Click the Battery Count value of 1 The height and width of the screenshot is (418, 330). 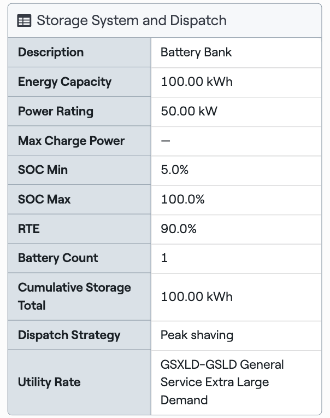pyautogui.click(x=164, y=258)
